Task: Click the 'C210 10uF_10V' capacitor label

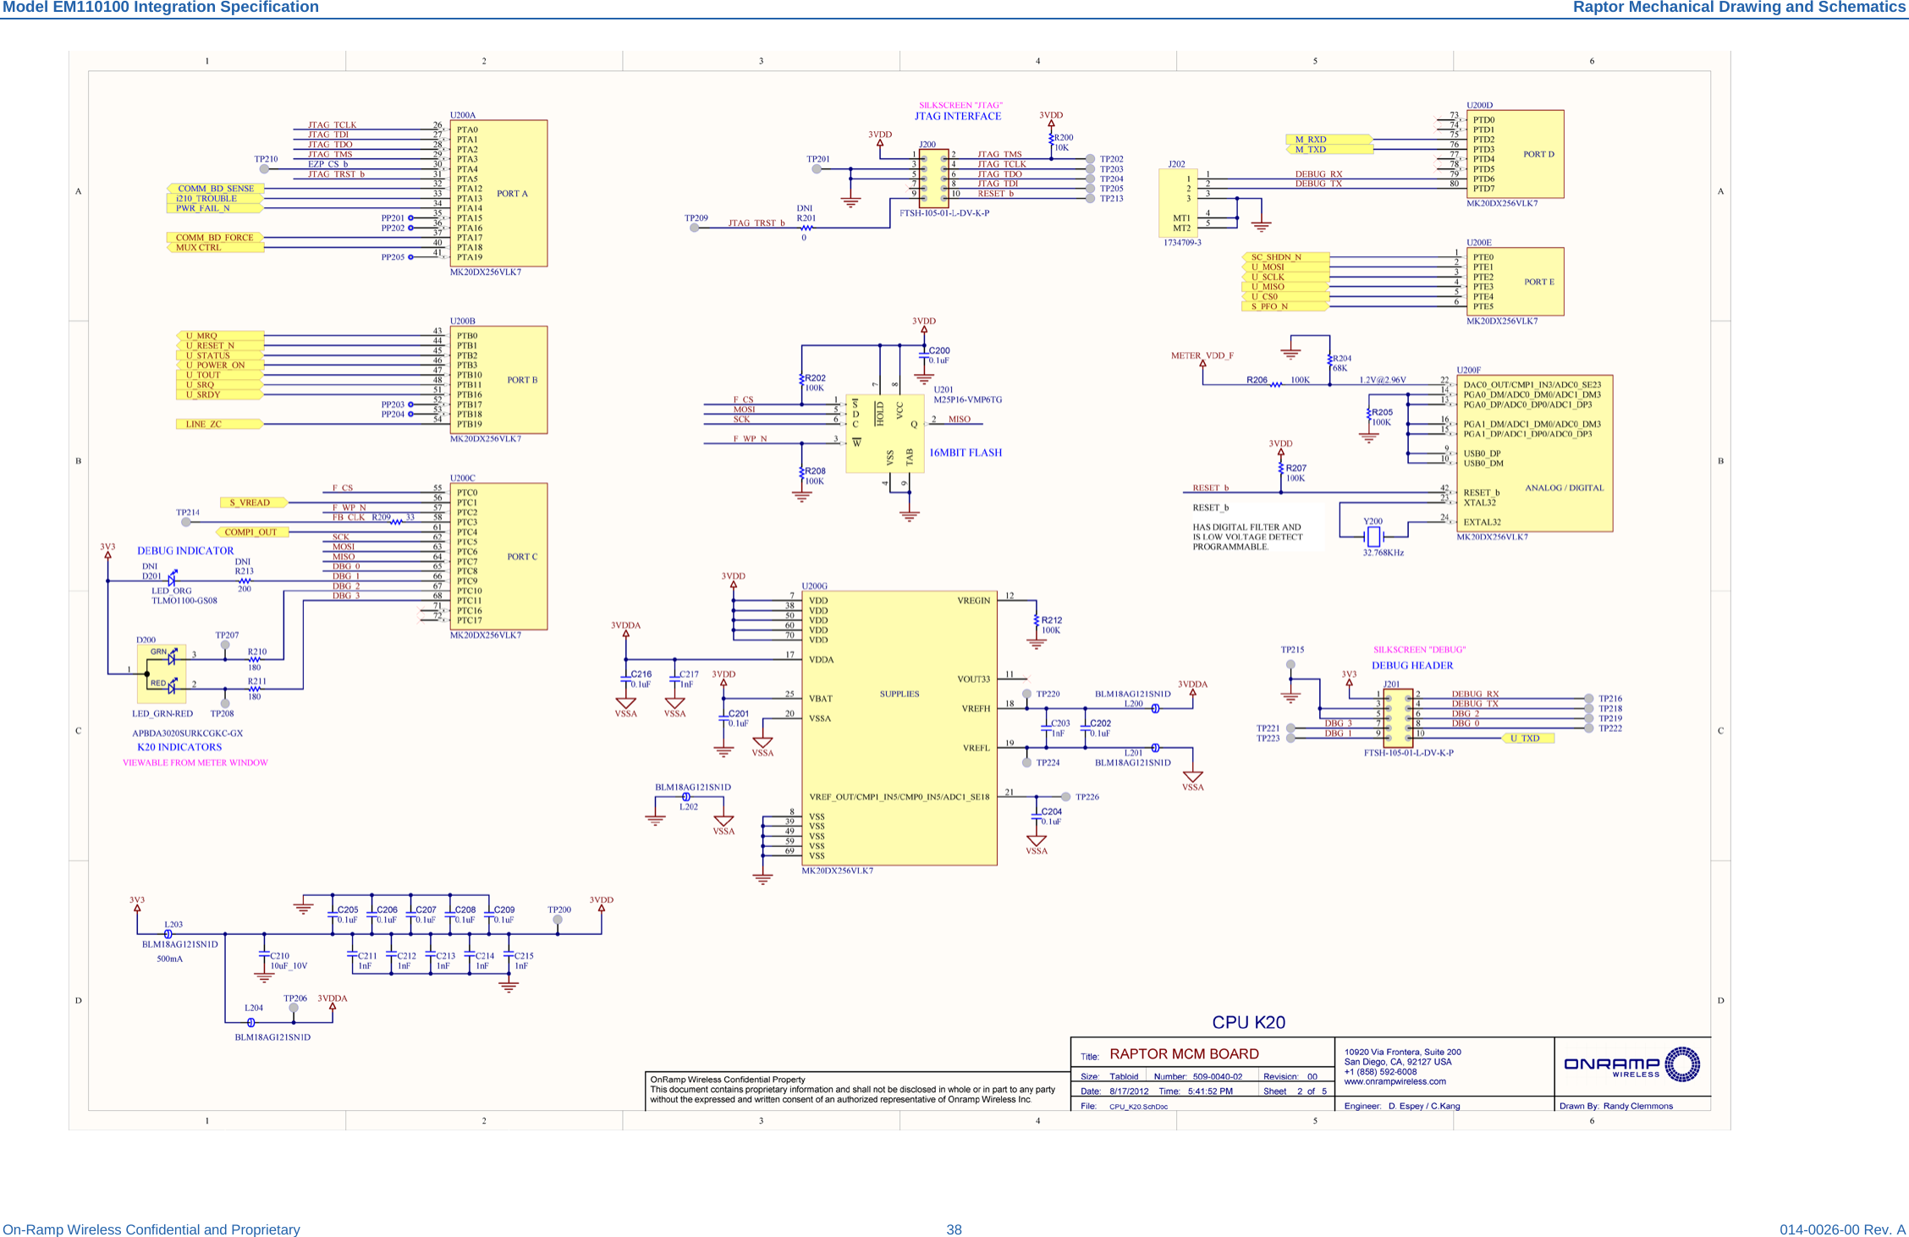Action: pyautogui.click(x=289, y=961)
